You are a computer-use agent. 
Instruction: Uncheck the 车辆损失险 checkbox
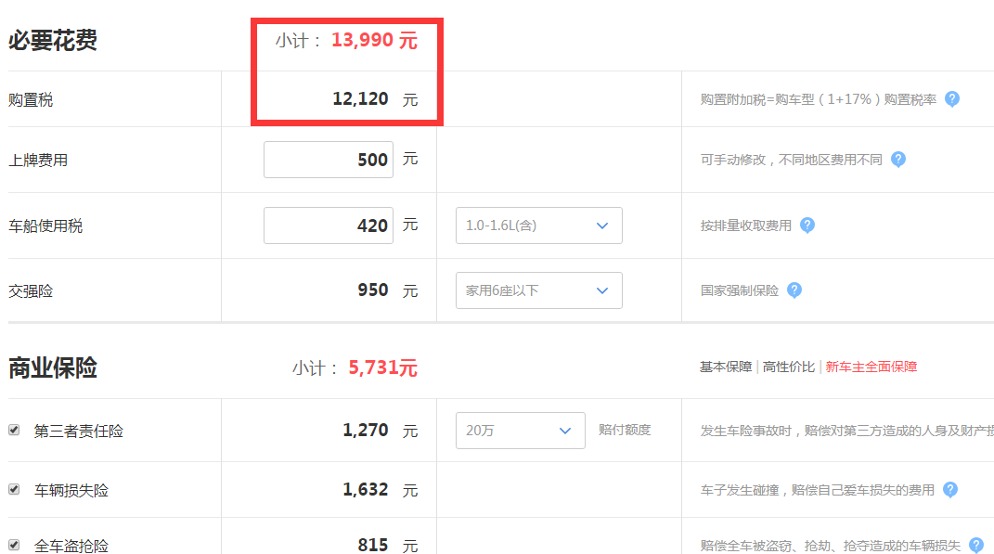[x=14, y=489]
